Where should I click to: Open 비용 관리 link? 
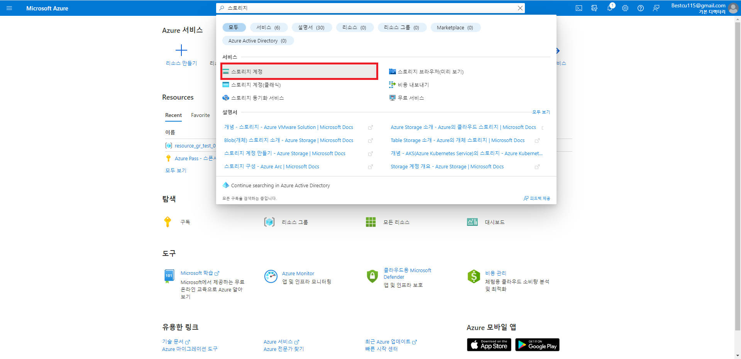496,273
